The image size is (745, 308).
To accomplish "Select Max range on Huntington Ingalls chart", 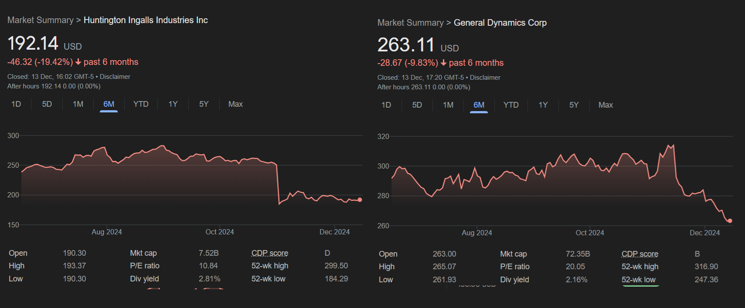I will (x=235, y=104).
